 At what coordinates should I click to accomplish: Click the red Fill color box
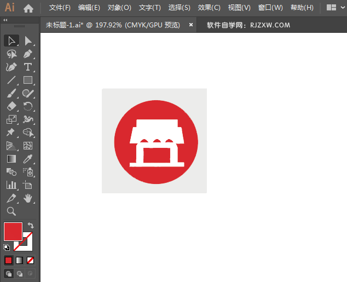13,232
